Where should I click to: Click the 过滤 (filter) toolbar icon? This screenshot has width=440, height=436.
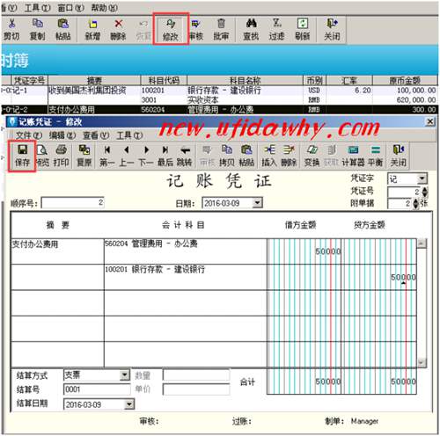point(276,29)
